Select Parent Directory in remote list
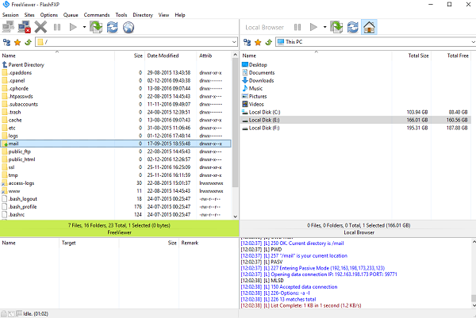The width and height of the screenshot is (476, 318). [x=23, y=65]
